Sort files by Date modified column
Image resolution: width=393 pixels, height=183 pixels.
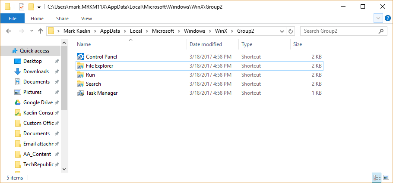click(x=206, y=44)
